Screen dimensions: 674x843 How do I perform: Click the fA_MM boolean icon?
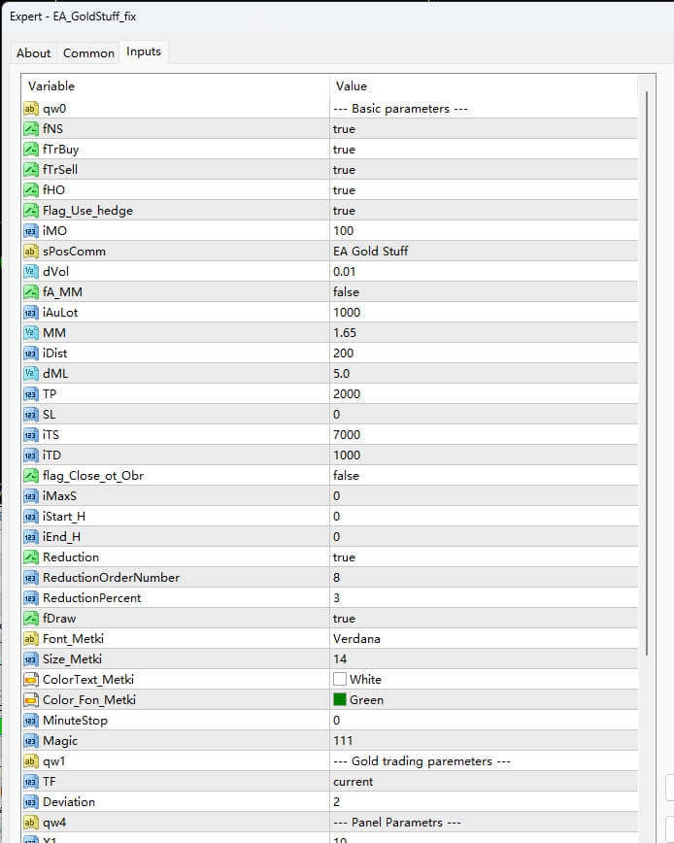[x=31, y=292]
